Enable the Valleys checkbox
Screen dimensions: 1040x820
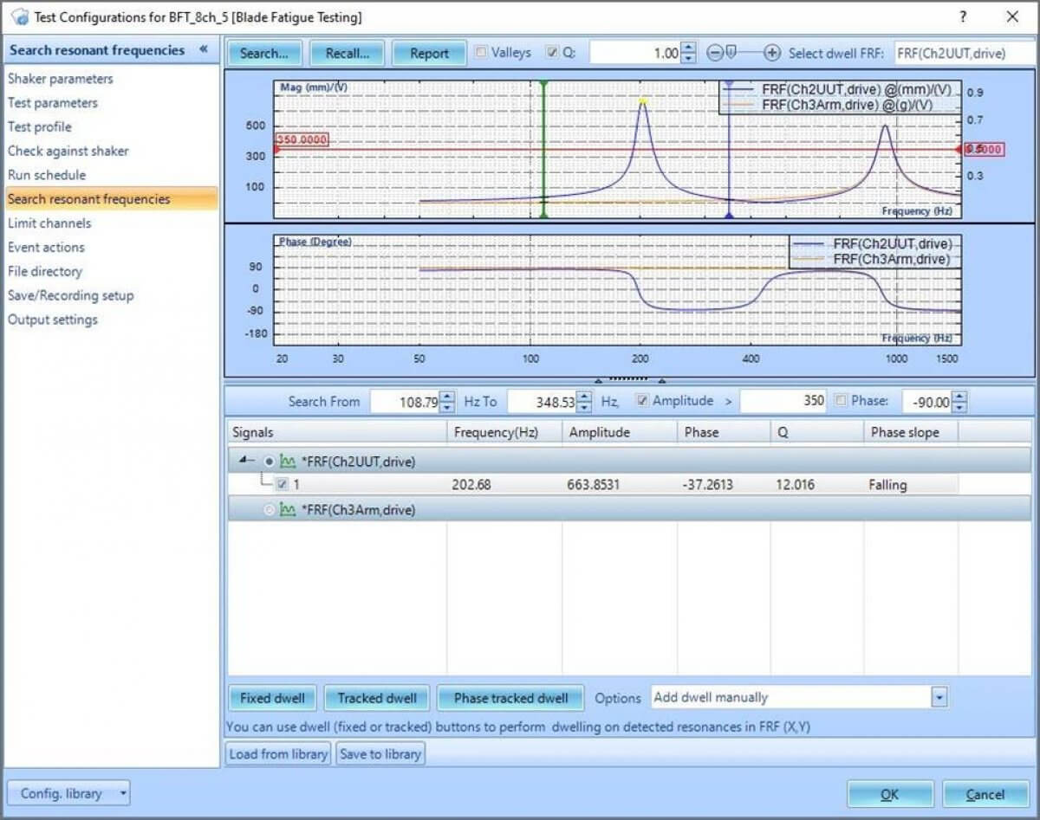[x=482, y=53]
